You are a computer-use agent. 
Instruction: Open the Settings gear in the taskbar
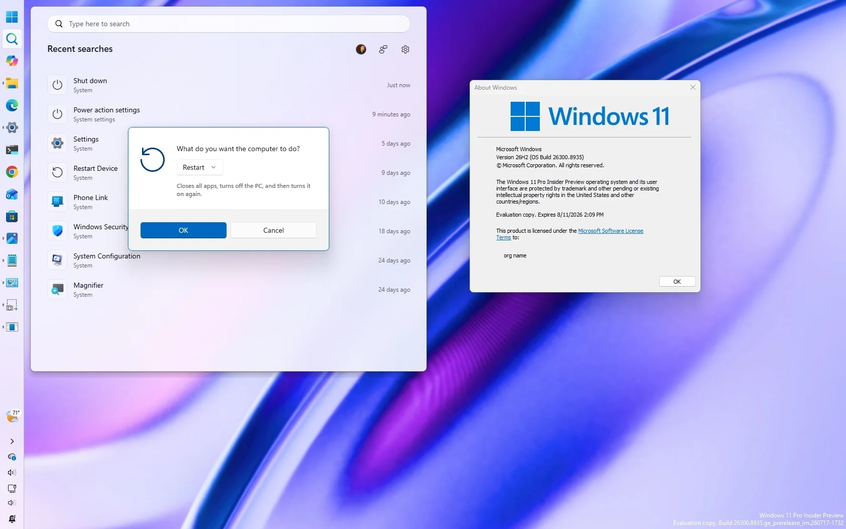coord(12,127)
